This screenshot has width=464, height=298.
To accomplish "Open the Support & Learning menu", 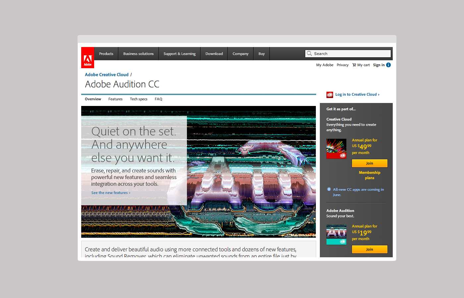I will [180, 54].
